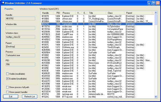Image resolution: width=161 pixels, height=102 pixels.
Task: Select row with handle #1007C
Action: 97,45
